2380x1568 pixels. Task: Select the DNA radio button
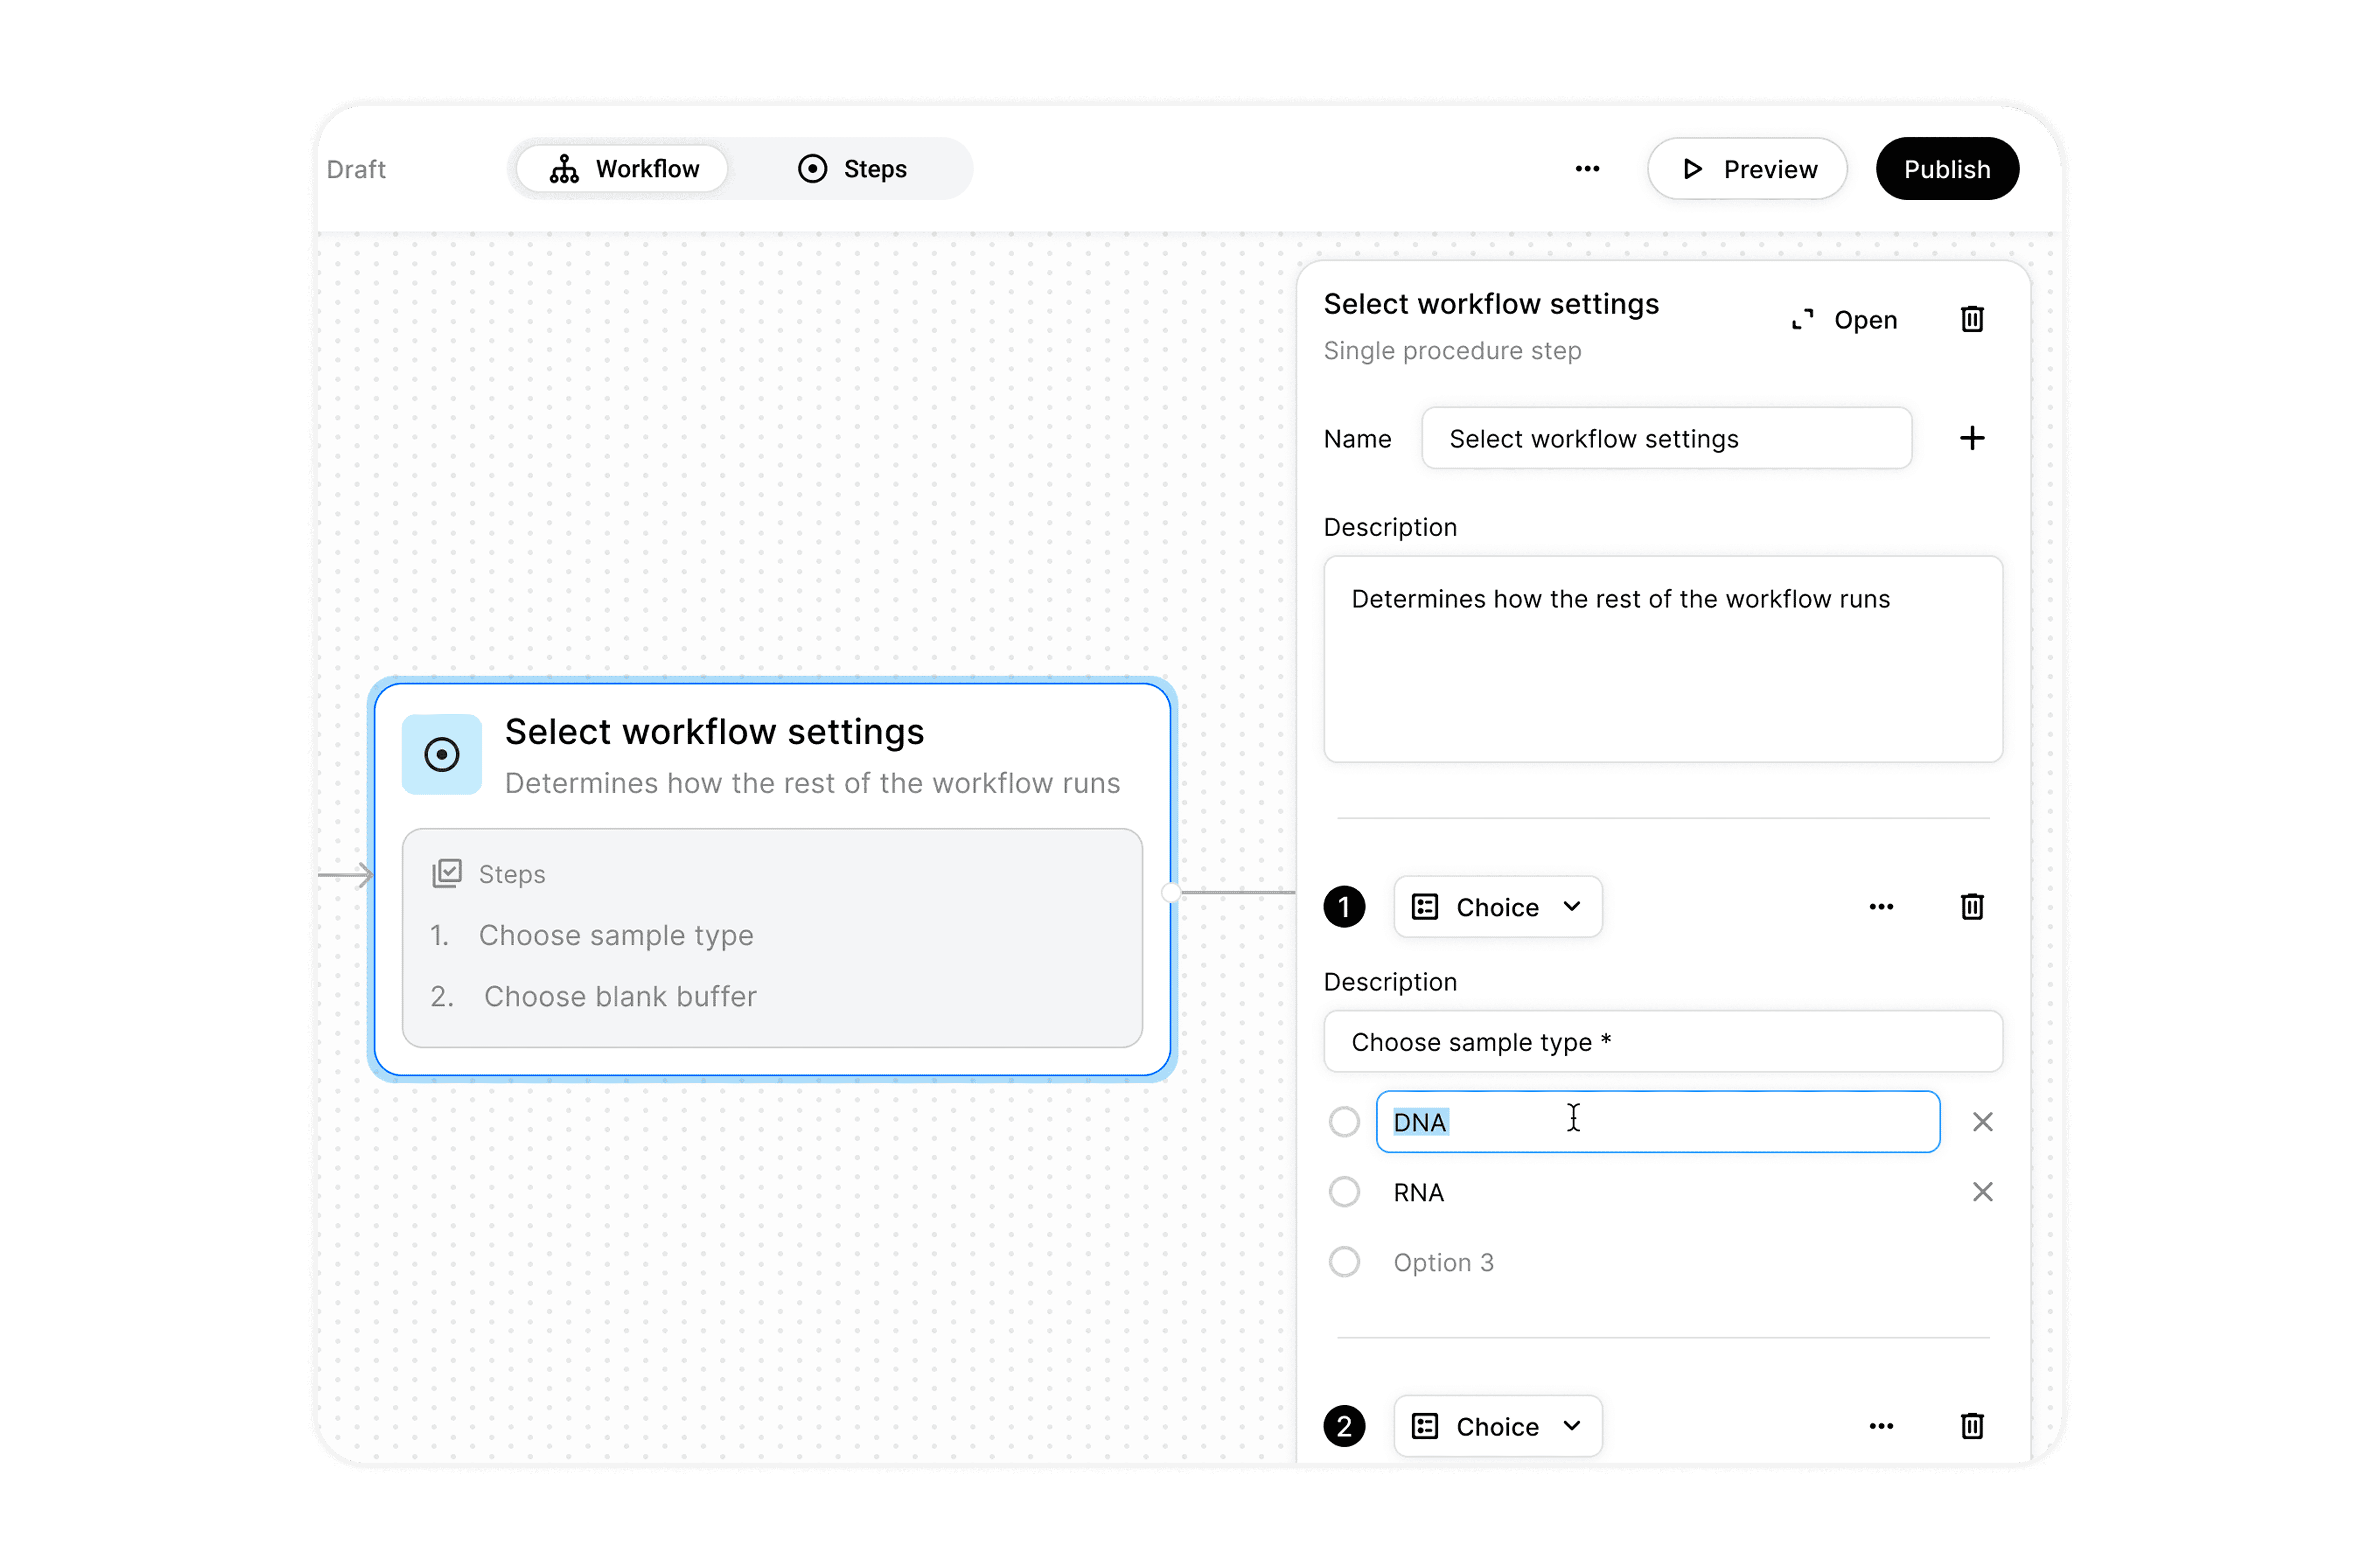point(1344,1122)
